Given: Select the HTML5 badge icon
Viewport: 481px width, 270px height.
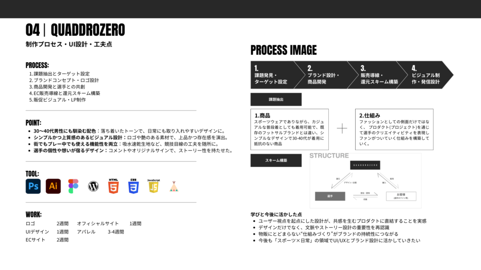Looking at the screenshot, I should 114,186.
